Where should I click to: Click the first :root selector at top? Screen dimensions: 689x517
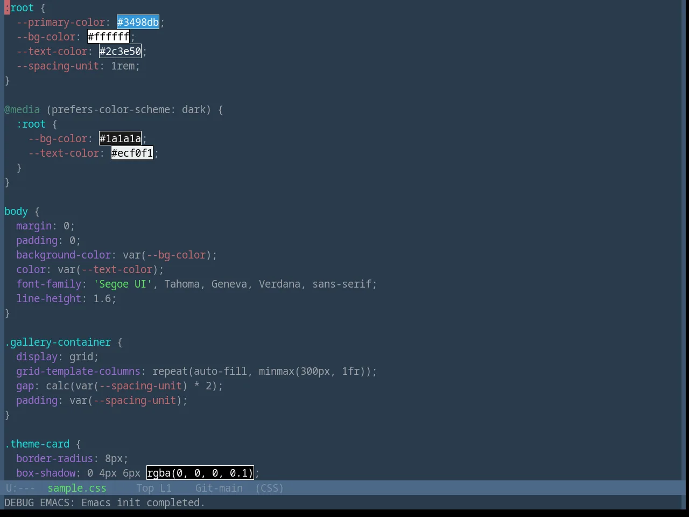pos(19,8)
